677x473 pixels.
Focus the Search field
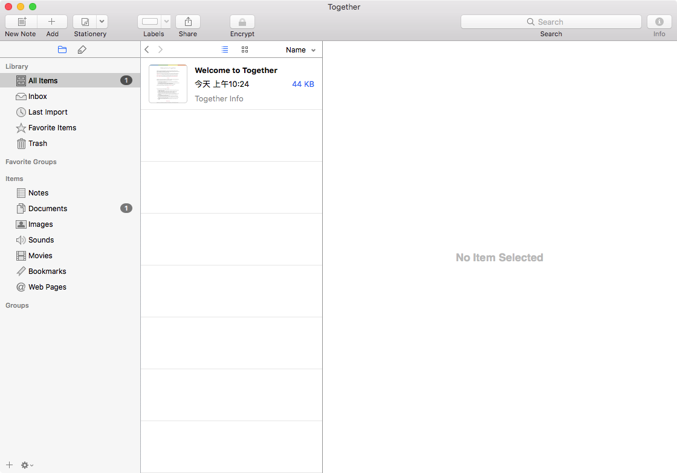pos(551,22)
